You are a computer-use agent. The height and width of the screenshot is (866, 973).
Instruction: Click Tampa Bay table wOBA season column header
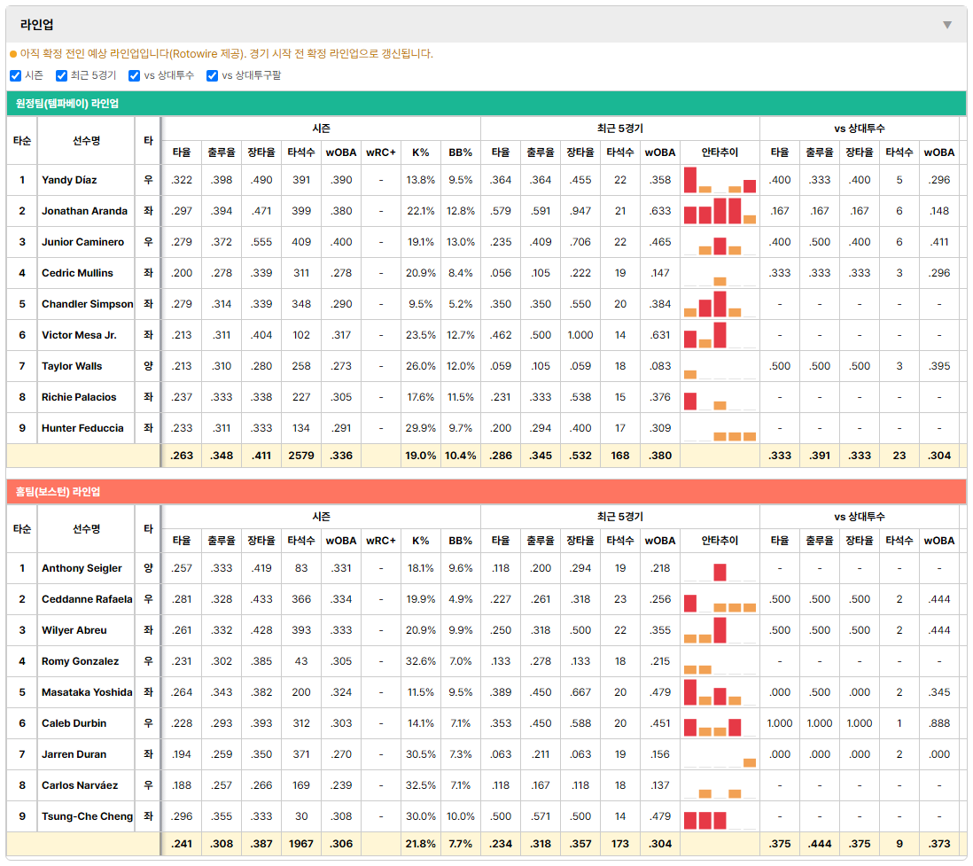coord(341,152)
